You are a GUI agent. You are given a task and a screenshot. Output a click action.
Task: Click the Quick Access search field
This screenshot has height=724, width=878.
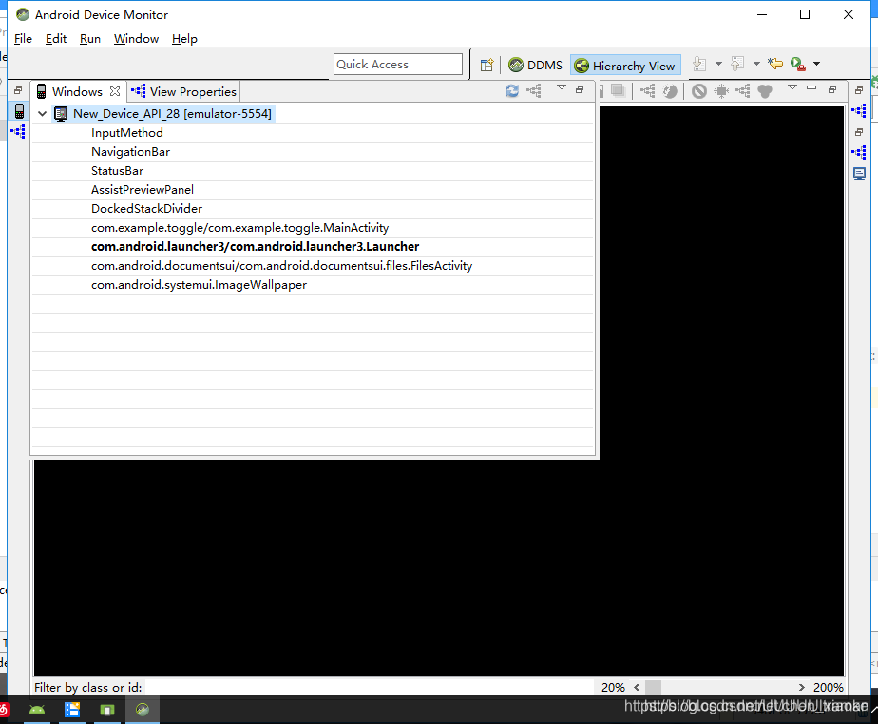[x=397, y=65]
